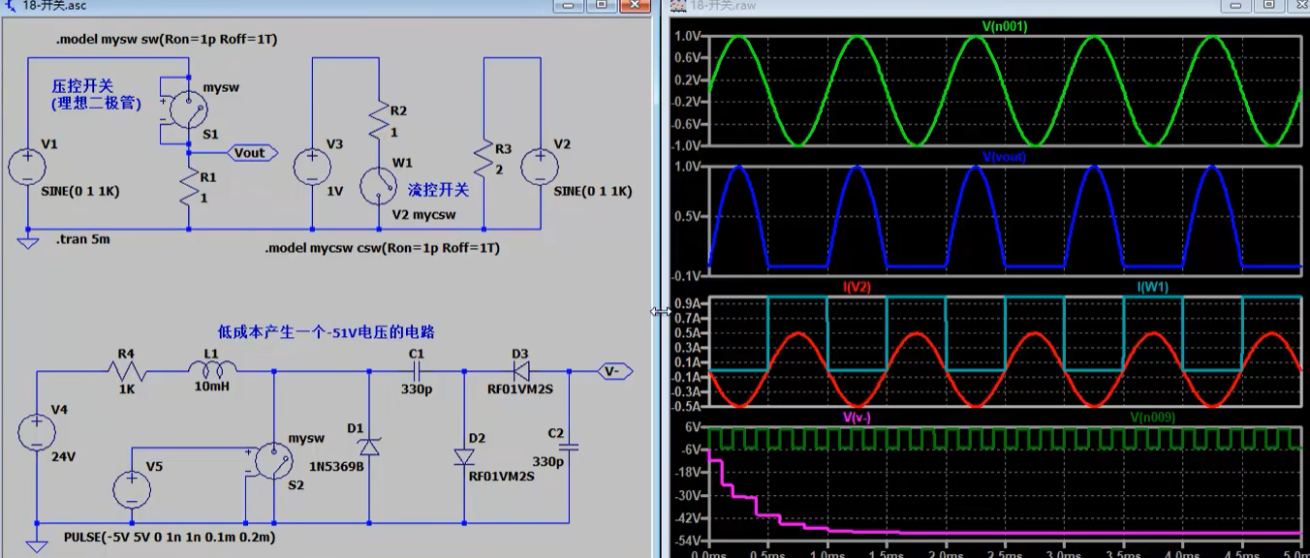Click the I(W1) trace label
This screenshot has width=1310, height=558.
(x=1153, y=287)
